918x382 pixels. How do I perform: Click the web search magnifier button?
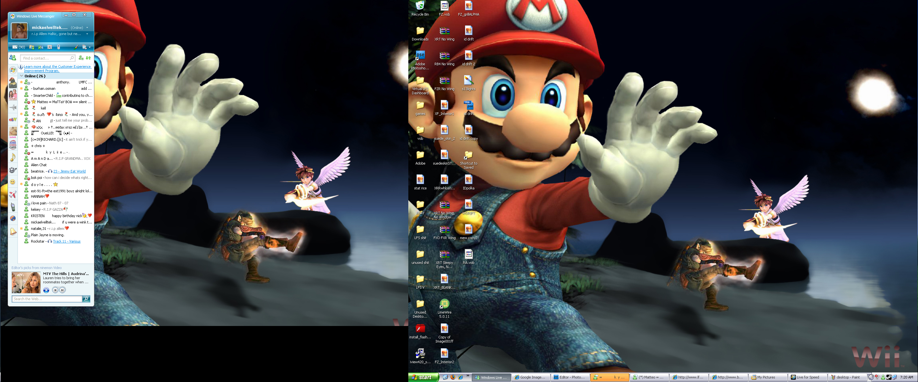click(86, 299)
